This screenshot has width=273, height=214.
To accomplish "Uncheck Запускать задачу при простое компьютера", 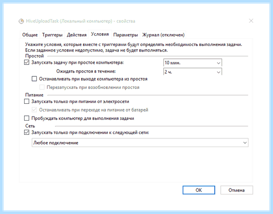I will (26, 62).
